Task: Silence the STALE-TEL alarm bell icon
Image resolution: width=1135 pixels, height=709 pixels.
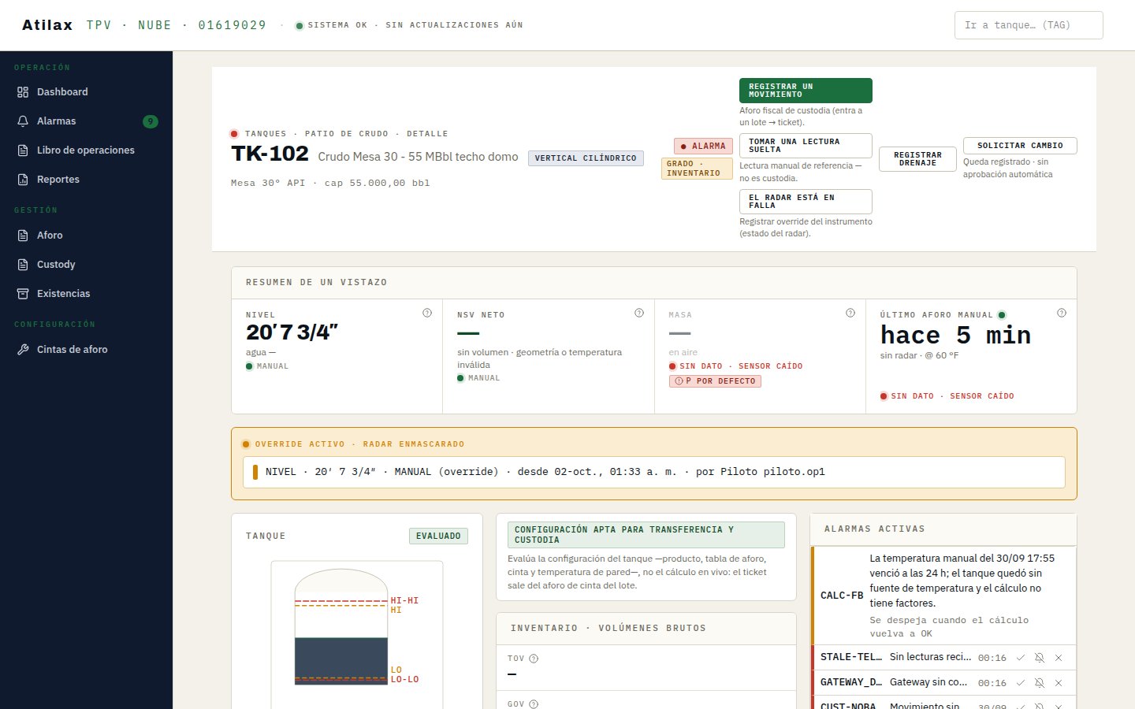Action: click(x=1040, y=658)
